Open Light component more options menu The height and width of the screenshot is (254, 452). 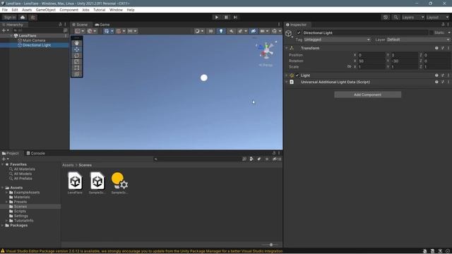point(448,75)
